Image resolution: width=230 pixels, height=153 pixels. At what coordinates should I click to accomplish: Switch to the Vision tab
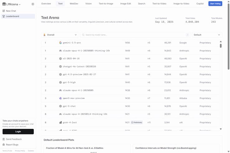click(x=89, y=3)
